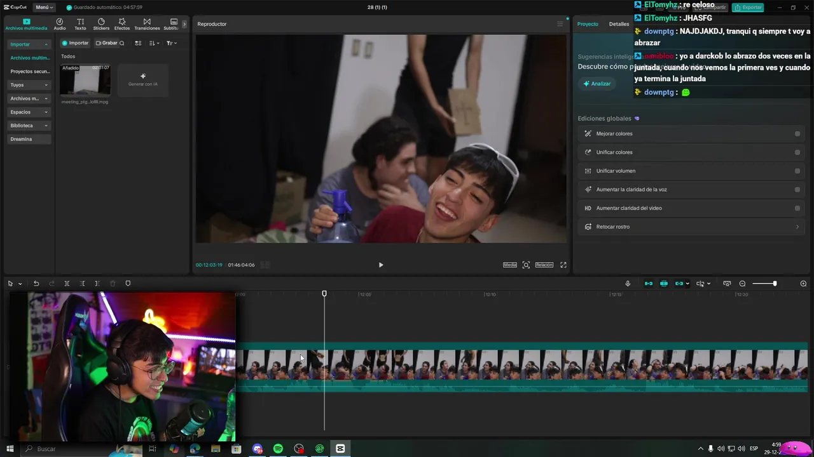
Task: Open the Transiciones tab
Action: coord(147,24)
